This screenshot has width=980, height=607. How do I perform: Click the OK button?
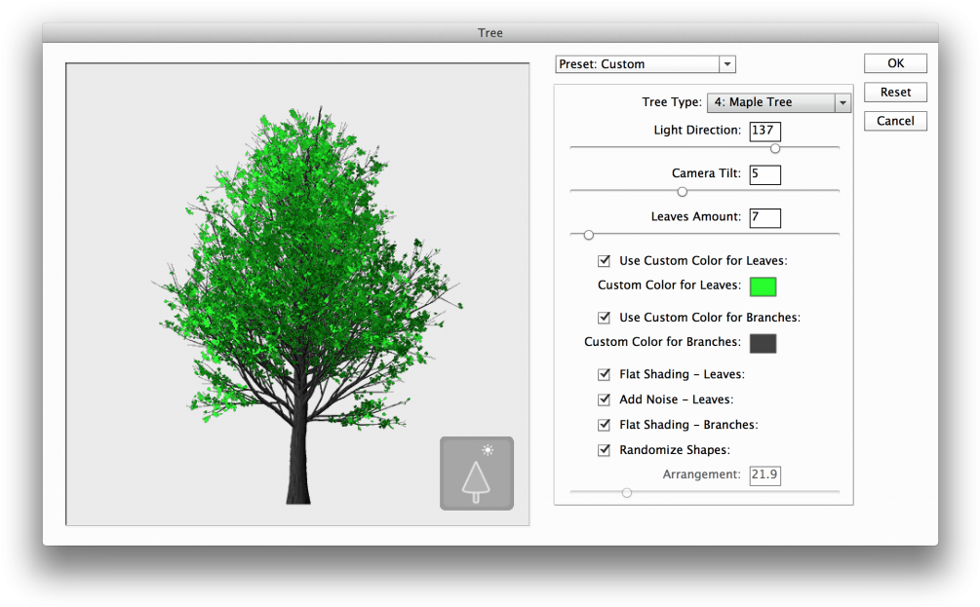(894, 62)
